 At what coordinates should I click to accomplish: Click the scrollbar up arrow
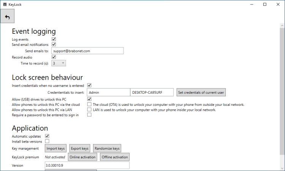[x=282, y=25]
